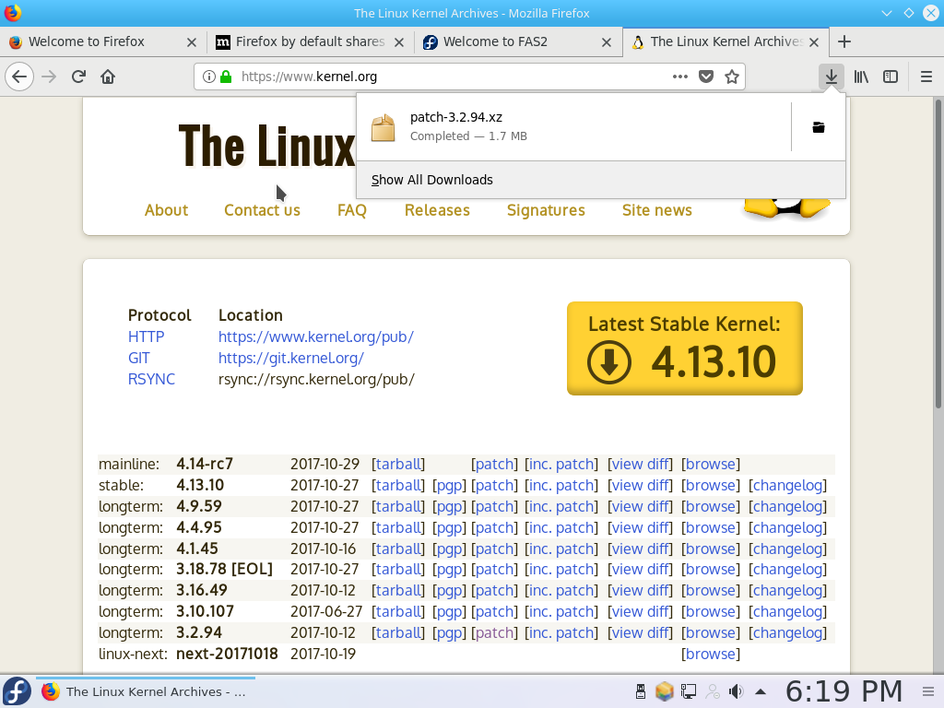Reload the current page
The height and width of the screenshot is (708, 944).
(78, 77)
